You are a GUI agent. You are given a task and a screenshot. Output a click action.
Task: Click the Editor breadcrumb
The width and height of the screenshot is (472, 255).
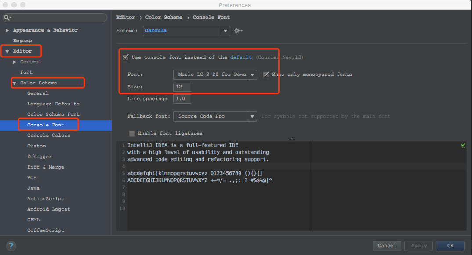[126, 18]
